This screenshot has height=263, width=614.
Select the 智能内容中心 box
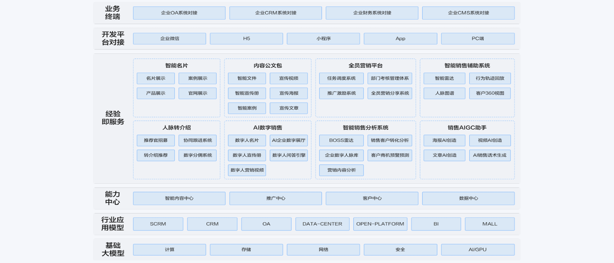pyautogui.click(x=179, y=198)
